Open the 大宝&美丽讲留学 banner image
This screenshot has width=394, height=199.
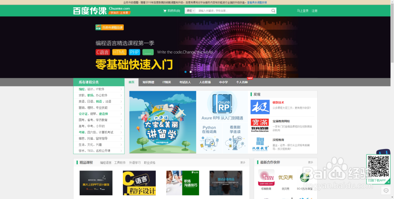click(163, 122)
